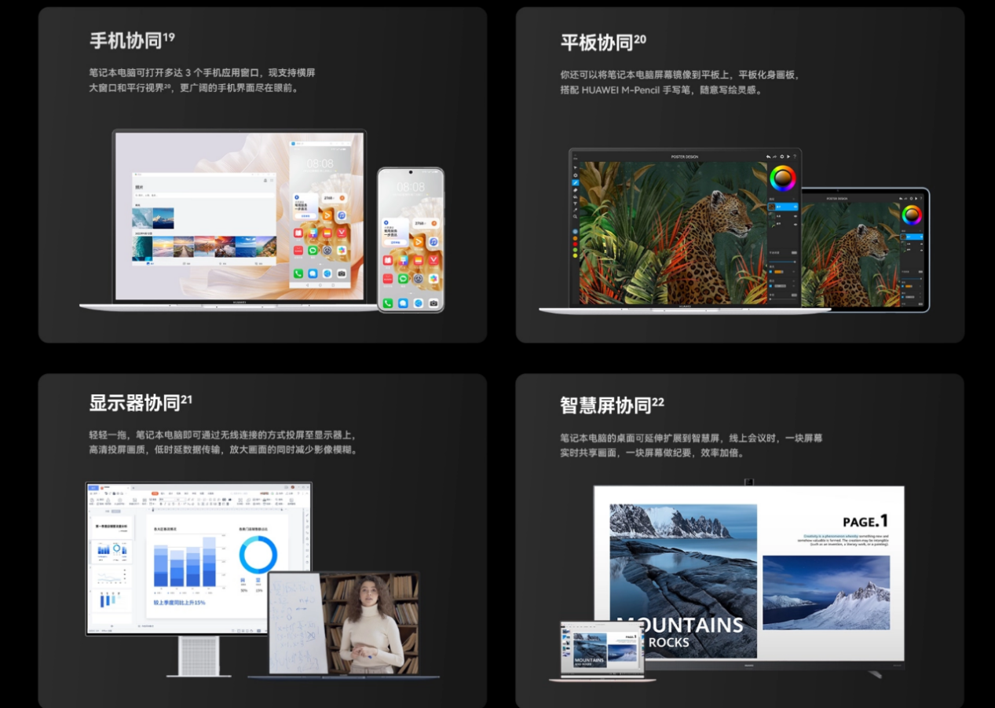Open the painting app settings gear icon
The width and height of the screenshot is (995, 708).
[x=576, y=175]
